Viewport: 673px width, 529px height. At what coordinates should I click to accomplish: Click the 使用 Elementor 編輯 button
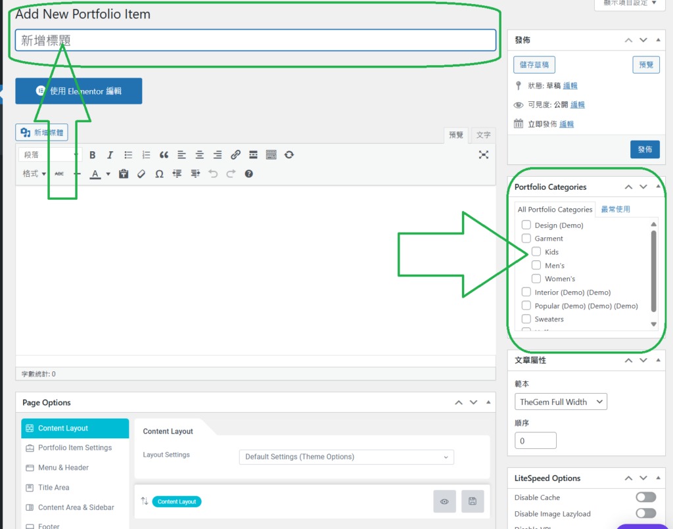[79, 91]
